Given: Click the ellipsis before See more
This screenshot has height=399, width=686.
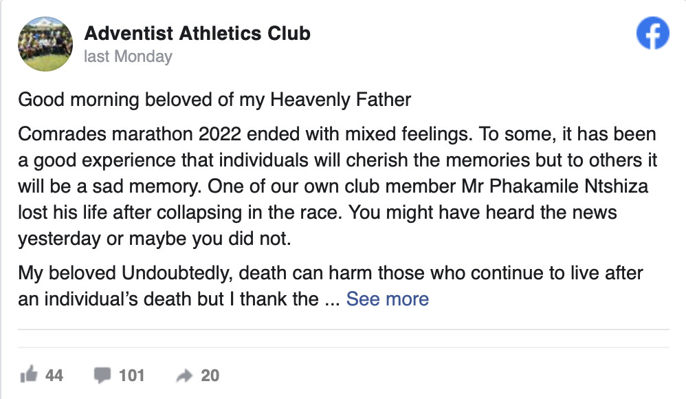Looking at the screenshot, I should [331, 299].
